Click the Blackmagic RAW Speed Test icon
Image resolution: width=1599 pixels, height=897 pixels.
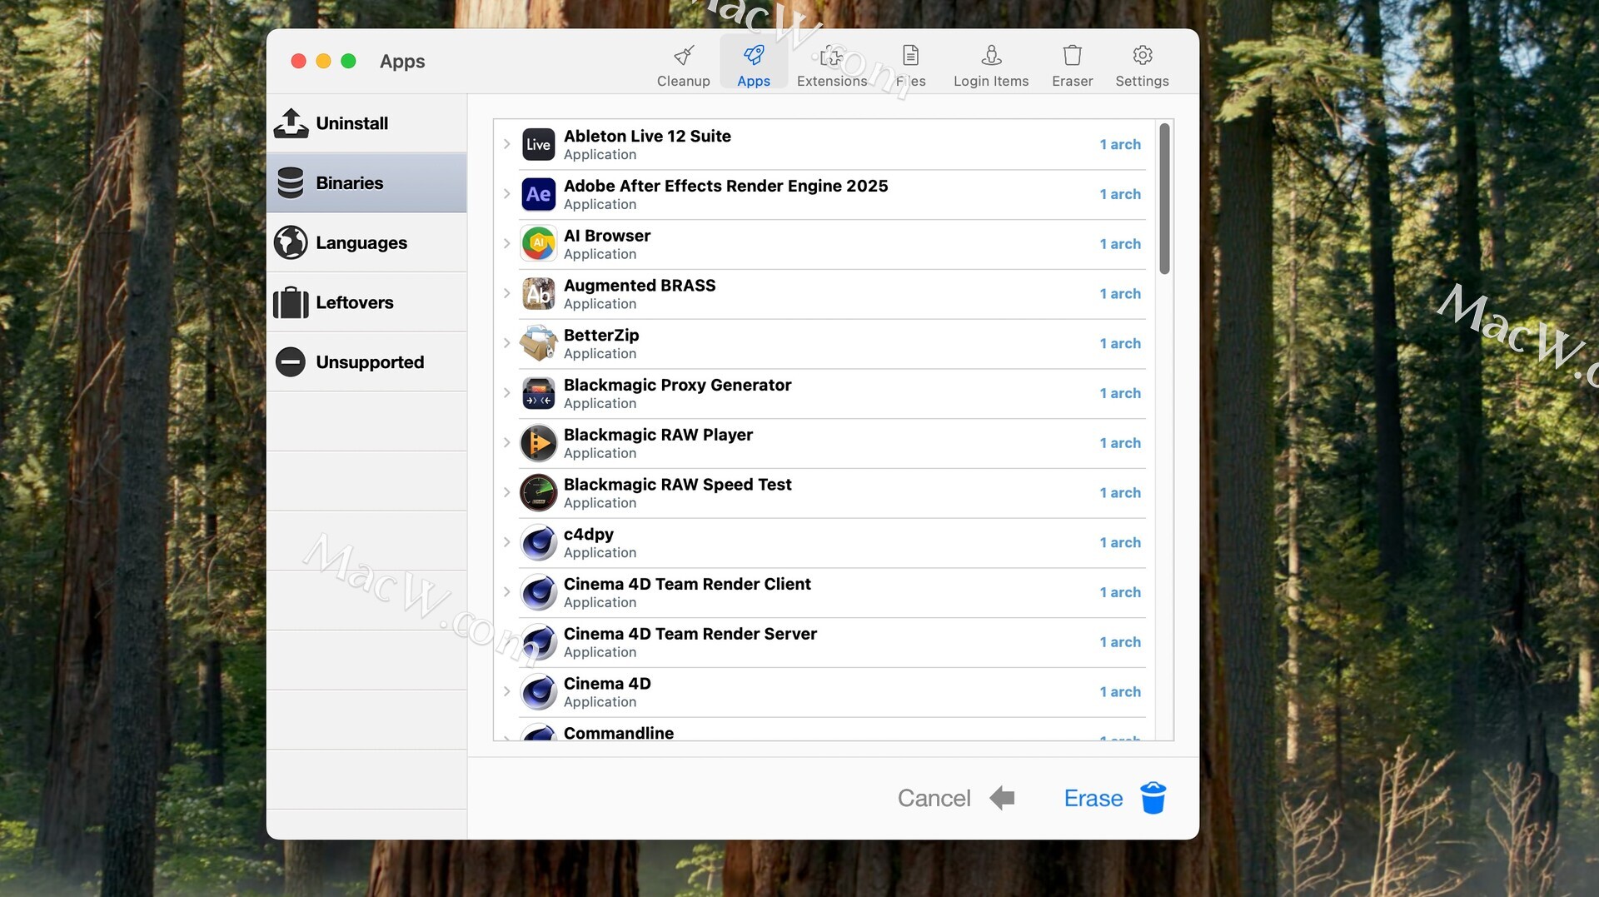tap(539, 493)
